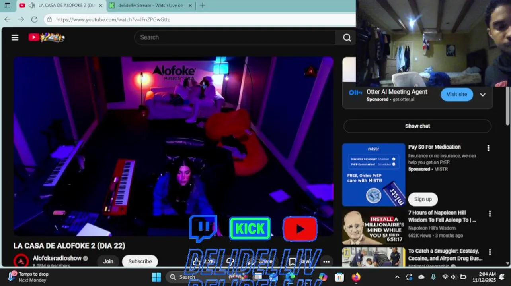511x286 pixels.
Task: Click Show chat button
Action: [x=417, y=126]
